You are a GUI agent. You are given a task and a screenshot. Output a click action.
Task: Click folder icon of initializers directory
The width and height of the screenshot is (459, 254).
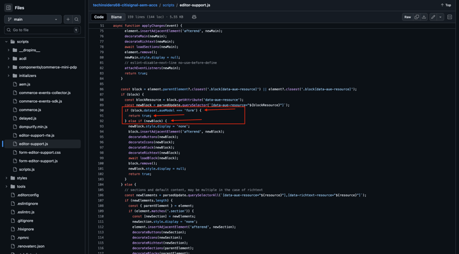pyautogui.click(x=15, y=76)
